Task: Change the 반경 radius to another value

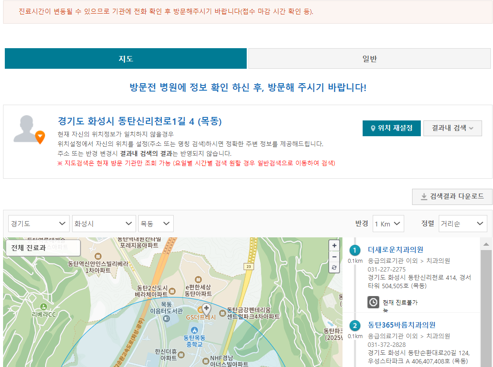Action: point(388,223)
